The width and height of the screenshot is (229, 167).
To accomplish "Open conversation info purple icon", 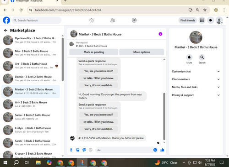I will click(160, 34).
